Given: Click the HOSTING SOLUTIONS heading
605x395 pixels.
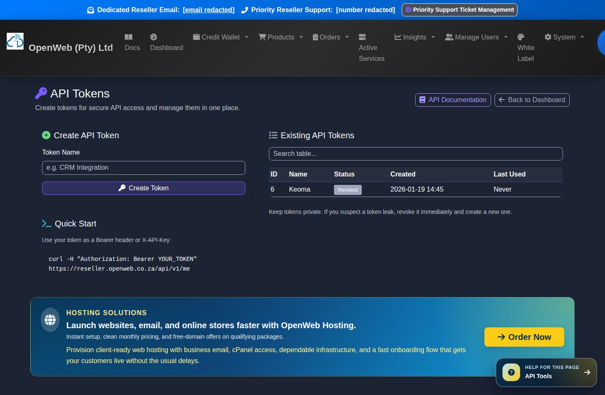Looking at the screenshot, I should point(107,313).
